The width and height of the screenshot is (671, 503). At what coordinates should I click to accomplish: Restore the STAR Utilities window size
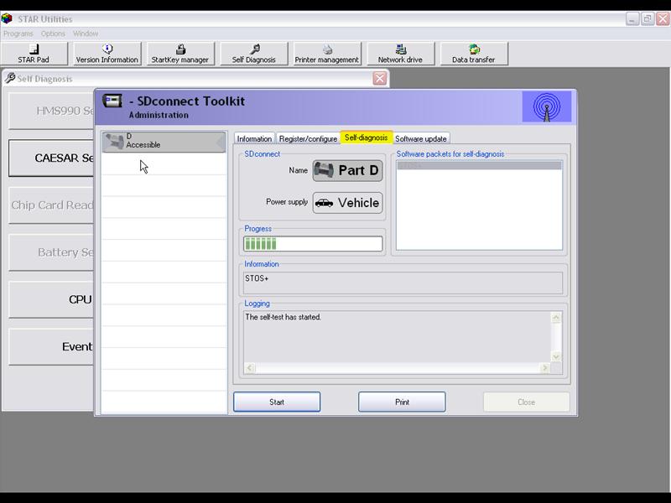pyautogui.click(x=648, y=18)
